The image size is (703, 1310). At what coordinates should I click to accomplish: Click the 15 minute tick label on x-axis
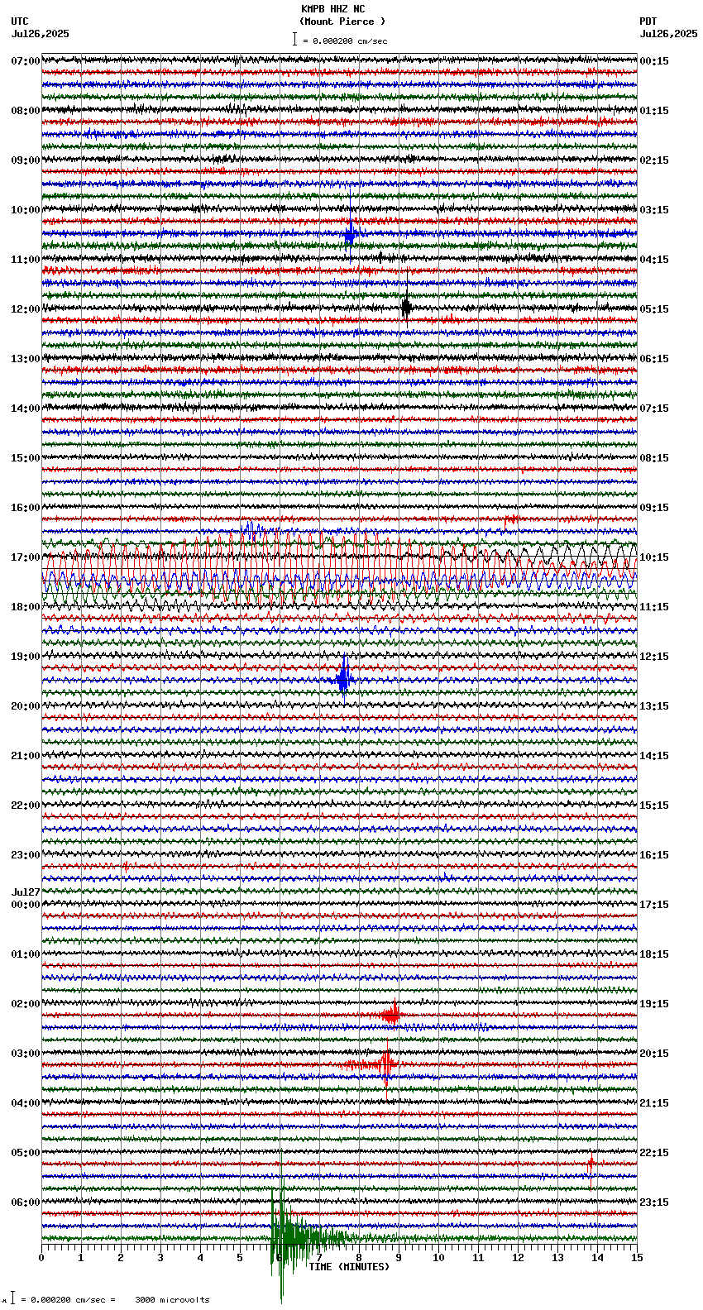pos(637,1258)
